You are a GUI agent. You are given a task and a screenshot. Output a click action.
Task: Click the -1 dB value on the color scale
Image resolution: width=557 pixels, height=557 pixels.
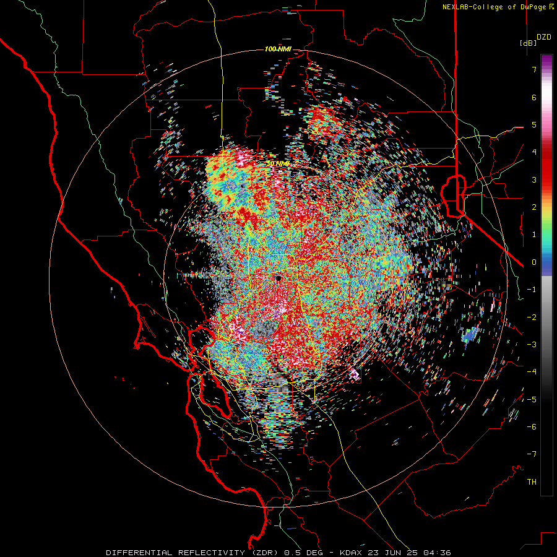[532, 290]
